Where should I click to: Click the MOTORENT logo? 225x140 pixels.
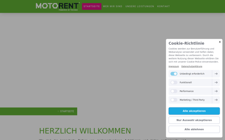click(57, 6)
